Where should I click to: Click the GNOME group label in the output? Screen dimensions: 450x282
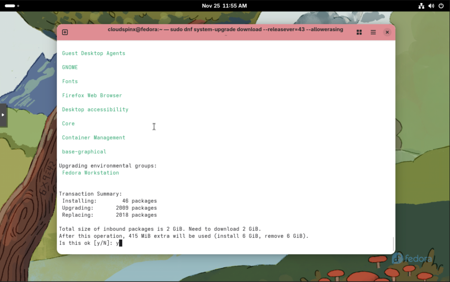(70, 67)
